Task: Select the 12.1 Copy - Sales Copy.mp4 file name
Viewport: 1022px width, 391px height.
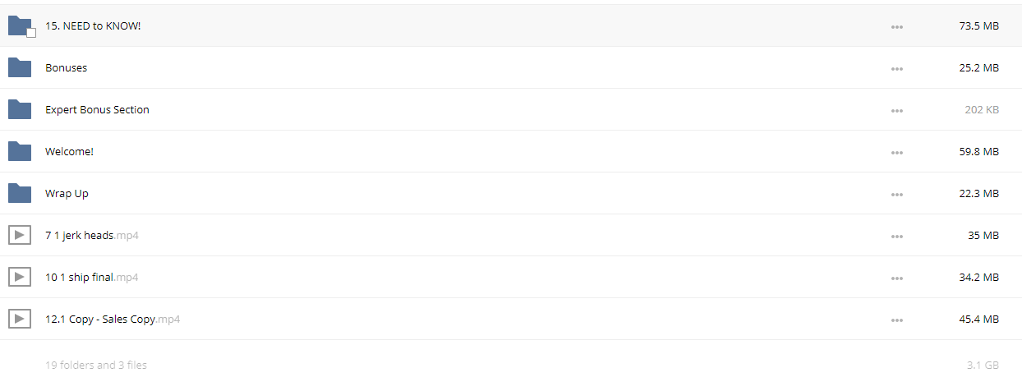Action: click(x=113, y=319)
